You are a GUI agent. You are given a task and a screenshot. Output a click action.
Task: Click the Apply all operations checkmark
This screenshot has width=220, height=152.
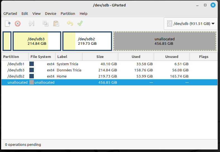coord(80,24)
